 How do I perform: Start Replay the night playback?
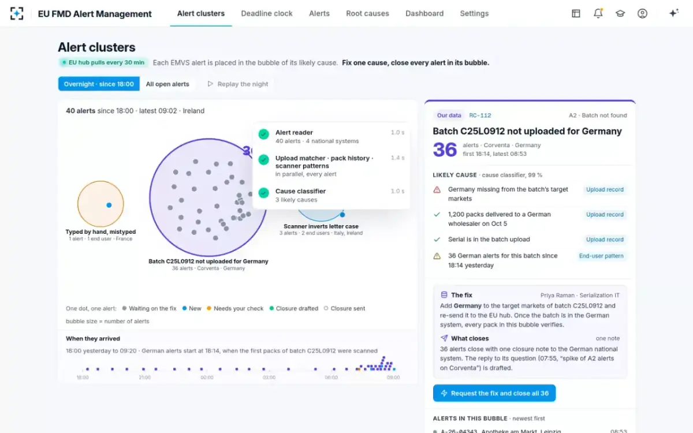pyautogui.click(x=238, y=84)
